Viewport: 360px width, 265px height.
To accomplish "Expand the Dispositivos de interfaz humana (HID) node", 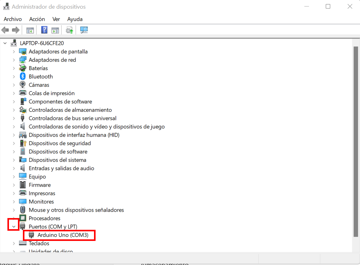I will point(14,135).
